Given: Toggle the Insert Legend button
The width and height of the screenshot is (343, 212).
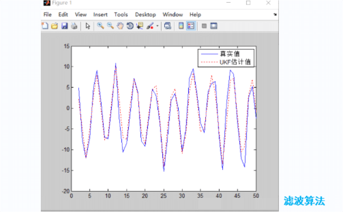Looking at the screenshot, I should [190, 26].
